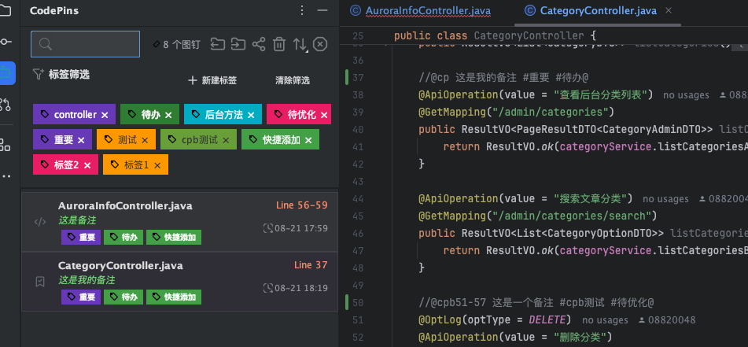The height and width of the screenshot is (347, 748).
Task: Show more tool windows ellipsis
Action: point(6,176)
